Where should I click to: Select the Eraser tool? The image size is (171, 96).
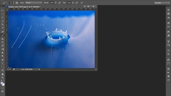click(x=2, y=46)
